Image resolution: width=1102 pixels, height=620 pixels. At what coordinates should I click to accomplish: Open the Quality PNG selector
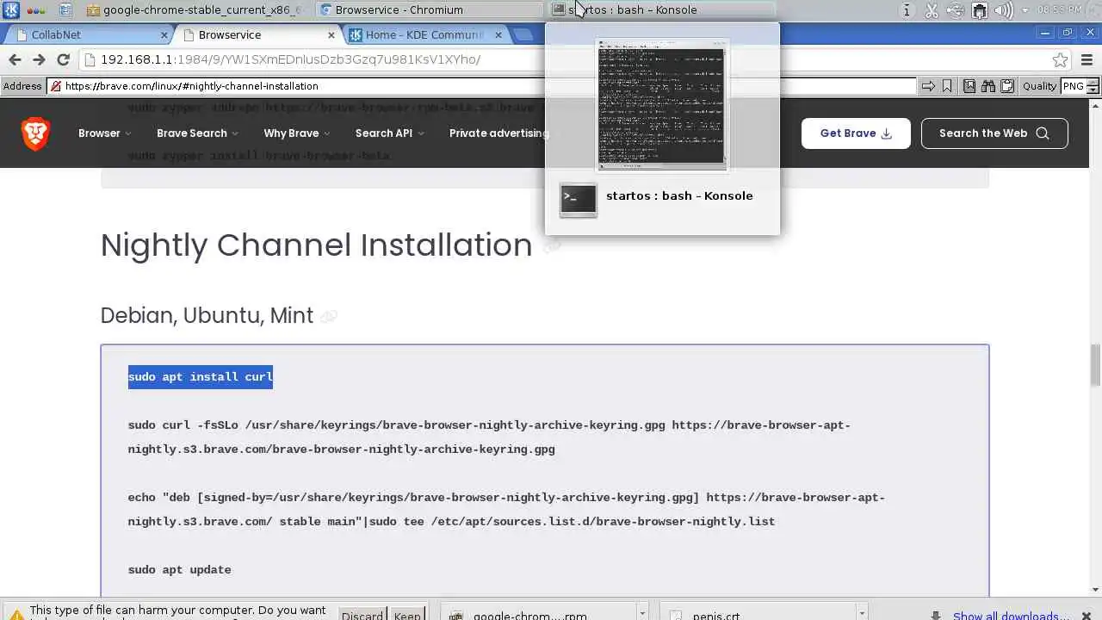[x=1073, y=86]
